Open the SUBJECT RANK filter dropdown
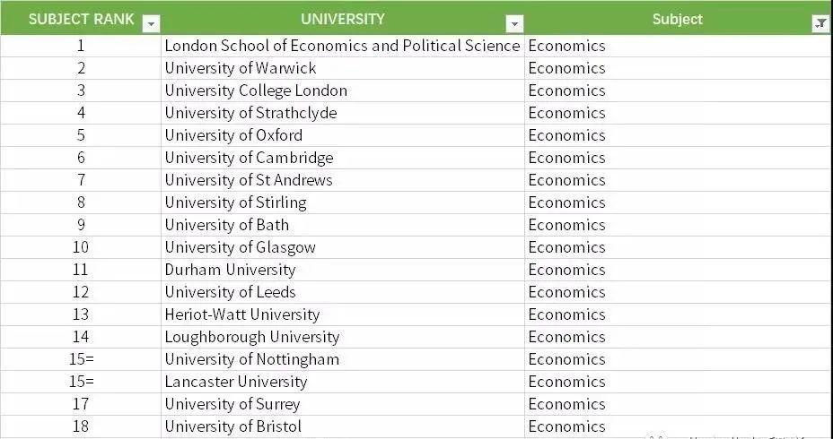Screen dimensions: 833x439 152,24
